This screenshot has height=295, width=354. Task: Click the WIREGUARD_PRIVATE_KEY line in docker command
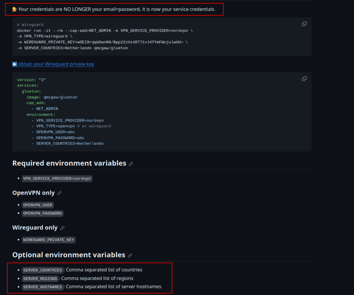(x=102, y=42)
